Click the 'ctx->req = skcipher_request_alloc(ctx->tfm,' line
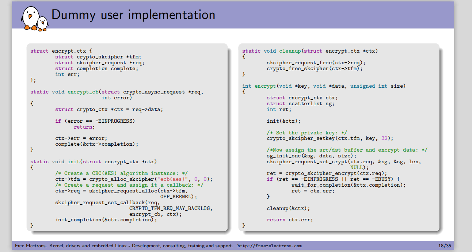This screenshot has width=472, height=252. 121,191
